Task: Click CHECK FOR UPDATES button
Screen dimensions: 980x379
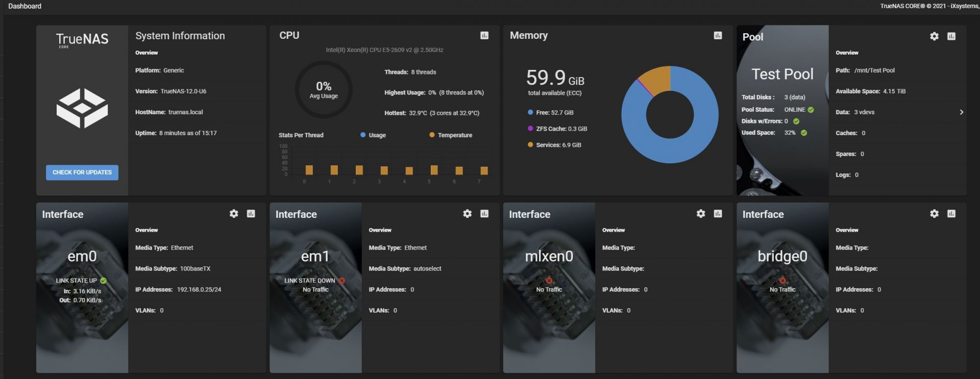Action: pos(82,172)
